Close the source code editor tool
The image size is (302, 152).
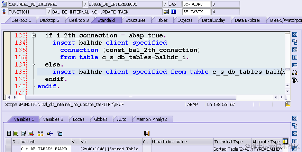click(295, 35)
